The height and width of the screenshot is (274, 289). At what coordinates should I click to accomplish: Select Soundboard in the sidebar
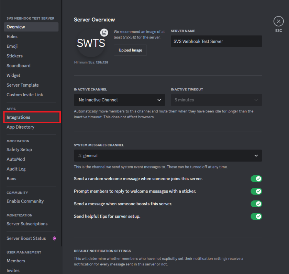(18, 65)
